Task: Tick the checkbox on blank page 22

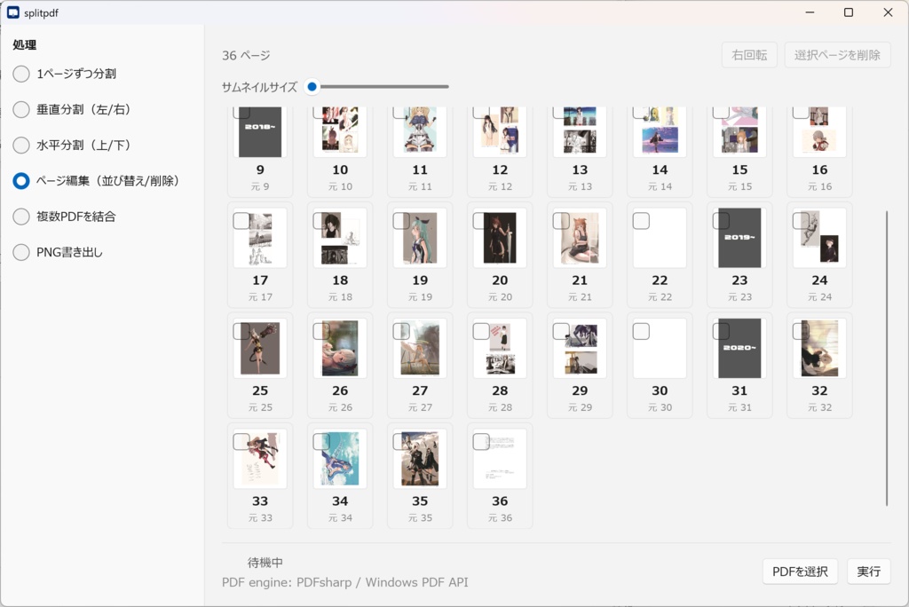Action: pyautogui.click(x=641, y=221)
